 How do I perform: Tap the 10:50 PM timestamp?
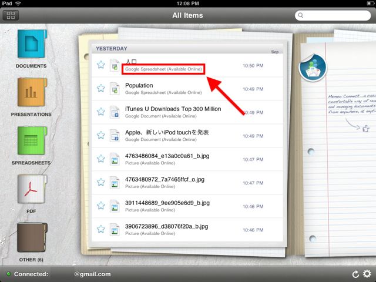pyautogui.click(x=253, y=66)
